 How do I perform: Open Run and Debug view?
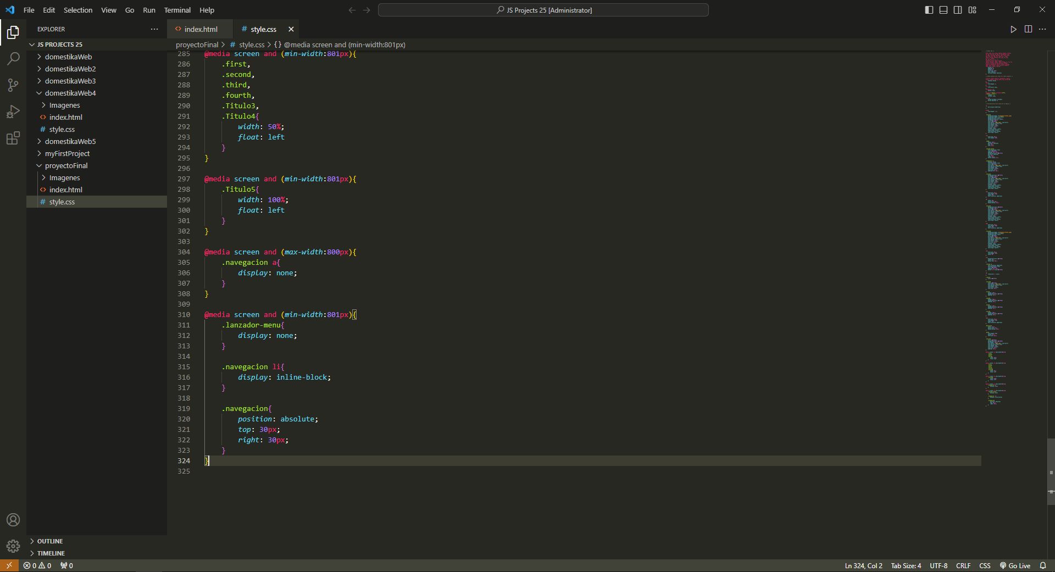click(x=13, y=112)
